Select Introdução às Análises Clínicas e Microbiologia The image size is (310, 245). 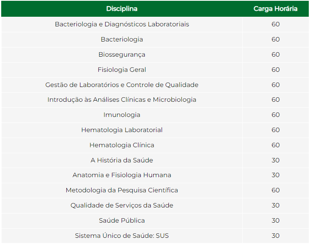pyautogui.click(x=122, y=100)
